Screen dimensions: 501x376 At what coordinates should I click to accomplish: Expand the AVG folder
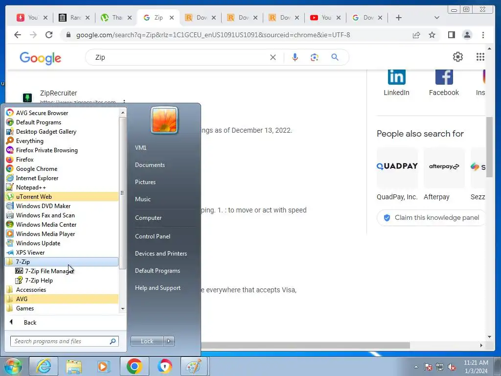[62, 299]
